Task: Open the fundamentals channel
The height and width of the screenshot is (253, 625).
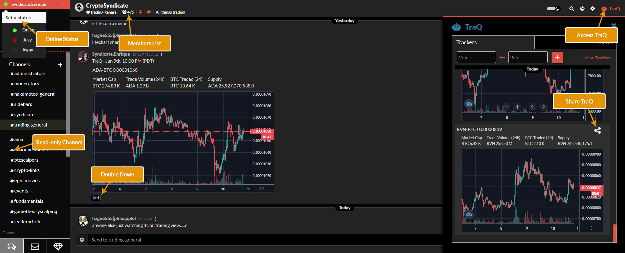Action: (27, 201)
